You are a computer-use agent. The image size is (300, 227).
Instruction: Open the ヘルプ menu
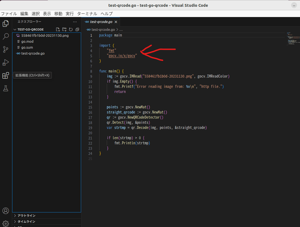pyautogui.click(x=107, y=14)
